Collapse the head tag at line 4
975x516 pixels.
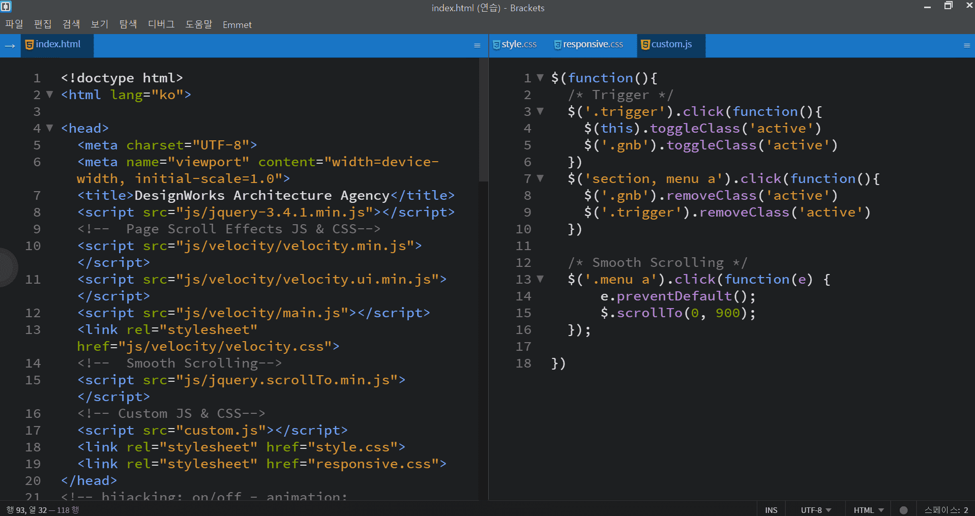point(49,128)
